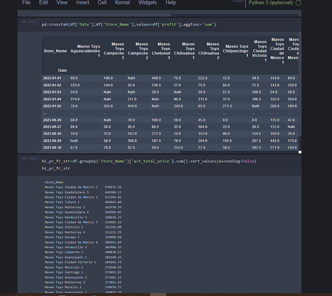The width and height of the screenshot is (332, 296).
Task: Place the cursor on the second hi_pr_fr_str line
Action: click(56, 168)
